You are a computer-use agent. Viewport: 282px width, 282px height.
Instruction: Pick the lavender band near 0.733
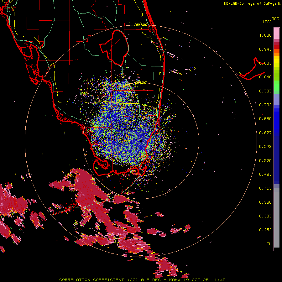click(277, 99)
